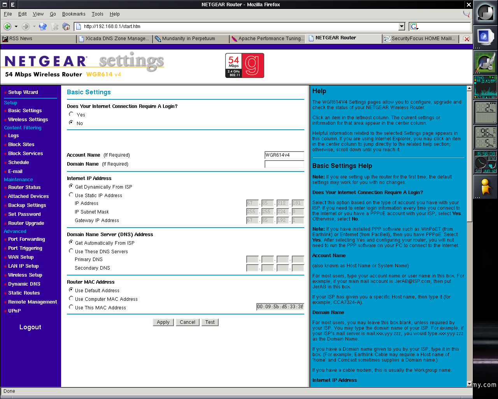
Task: Switch to the Apache Performance Tuning tab
Action: 267,39
